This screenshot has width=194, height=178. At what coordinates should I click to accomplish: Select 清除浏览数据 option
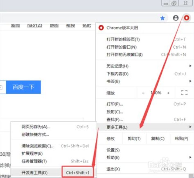[38, 146]
